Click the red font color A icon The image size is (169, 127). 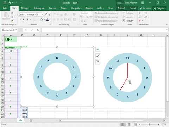[x=47, y=19]
